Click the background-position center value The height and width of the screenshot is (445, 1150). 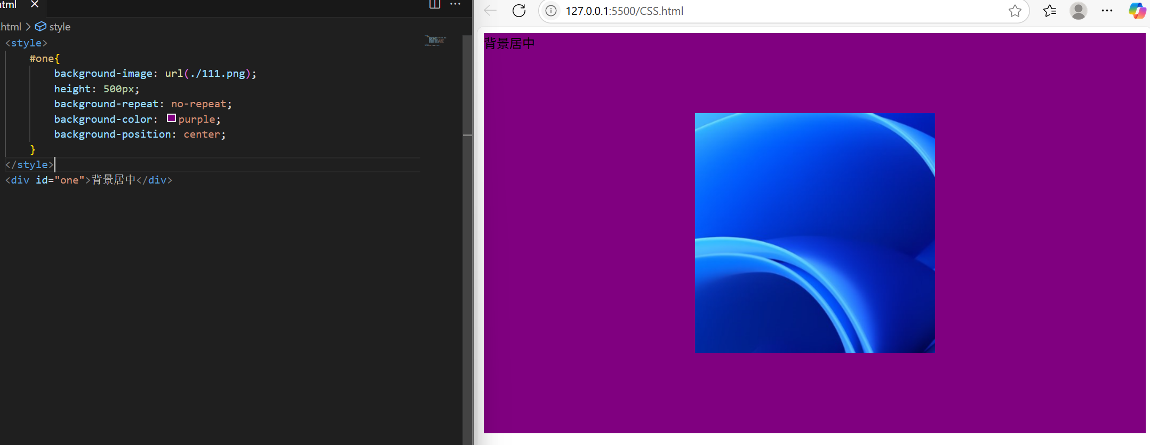202,134
